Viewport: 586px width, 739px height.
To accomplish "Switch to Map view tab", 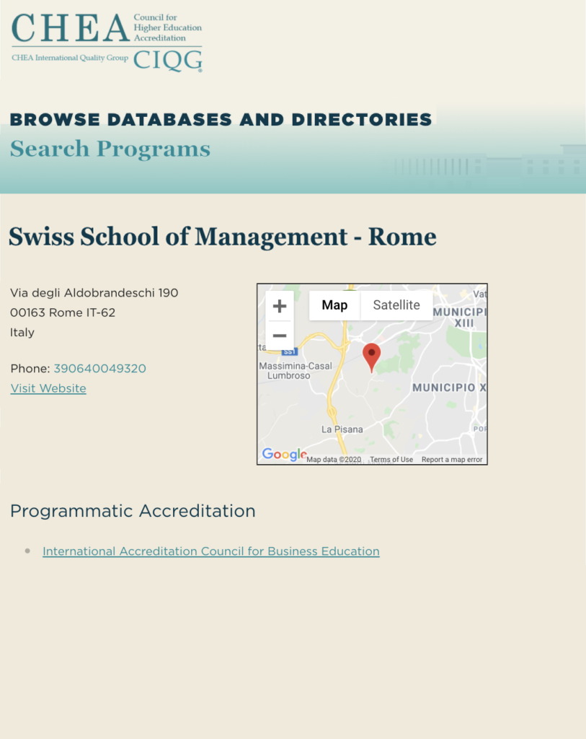I will pyautogui.click(x=334, y=305).
